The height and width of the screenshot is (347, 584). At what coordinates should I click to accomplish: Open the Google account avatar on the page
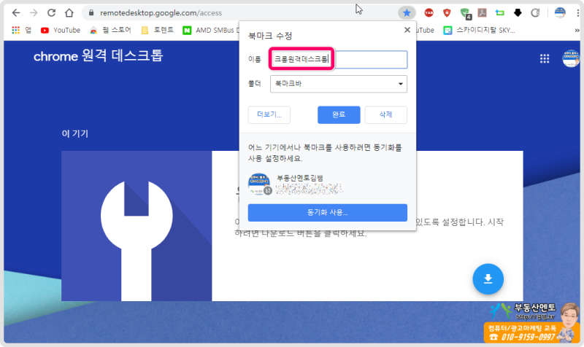571,58
